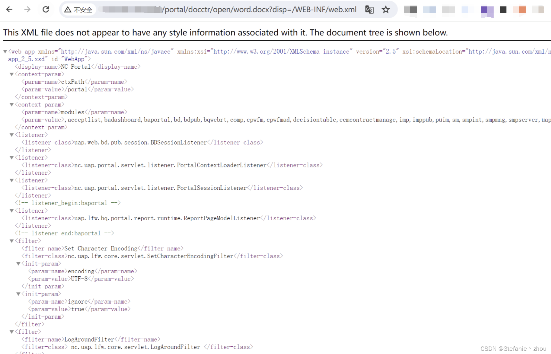The image size is (551, 354).
Task: Bookmark this page with the star
Action: tap(386, 10)
